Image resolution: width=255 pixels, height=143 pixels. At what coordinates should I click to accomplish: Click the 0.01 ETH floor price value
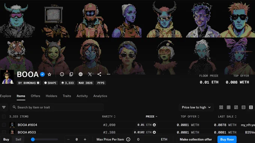[209, 82]
